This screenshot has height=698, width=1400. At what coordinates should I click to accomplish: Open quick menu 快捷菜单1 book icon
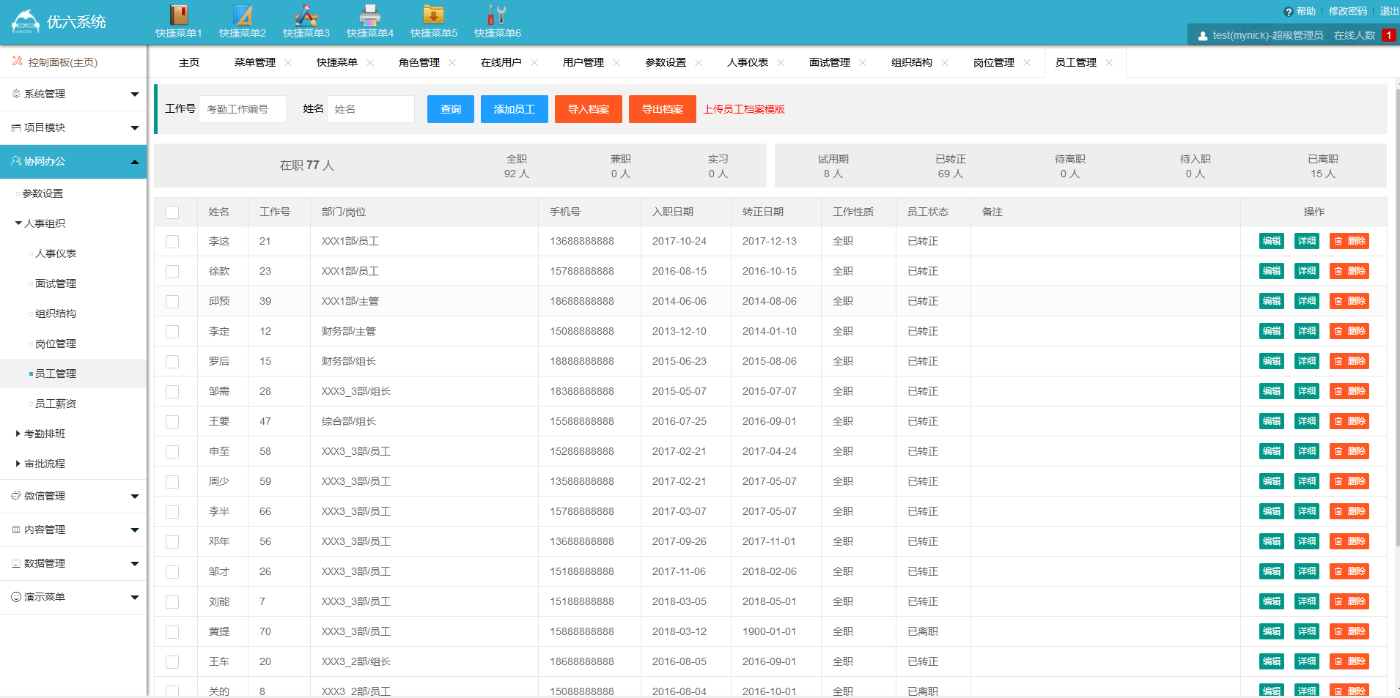178,15
